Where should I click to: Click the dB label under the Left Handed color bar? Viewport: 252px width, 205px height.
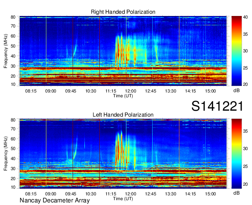(236, 193)
